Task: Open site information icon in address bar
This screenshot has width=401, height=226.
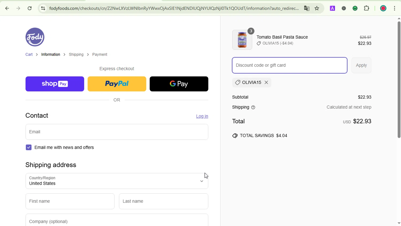Action: (x=43, y=8)
